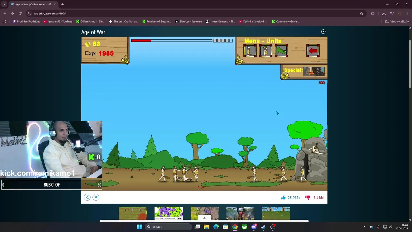Viewport: 412px width, 232px height.
Task: Open the Remikamo1 Stream bookmark
Action: (156, 22)
